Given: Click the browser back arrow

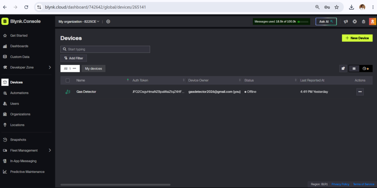Looking at the screenshot, I should (5, 7).
